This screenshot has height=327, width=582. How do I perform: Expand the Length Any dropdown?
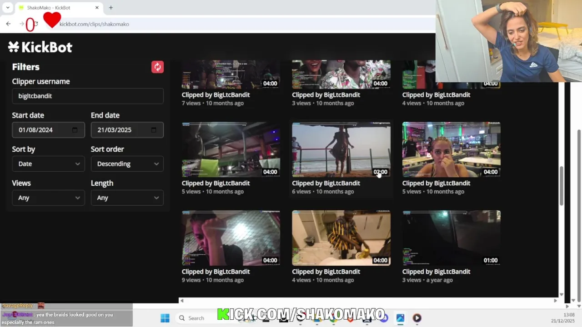point(127,198)
